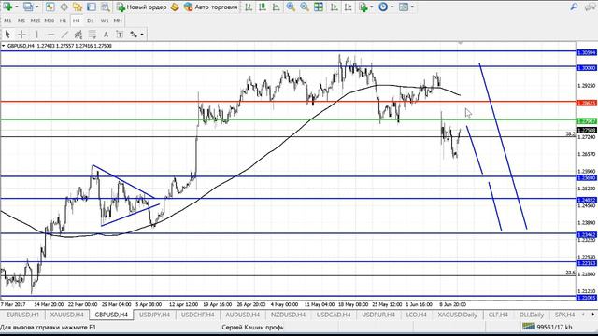The width and height of the screenshot is (598, 336).
Task: Click the Templates icon
Action: point(404,7)
